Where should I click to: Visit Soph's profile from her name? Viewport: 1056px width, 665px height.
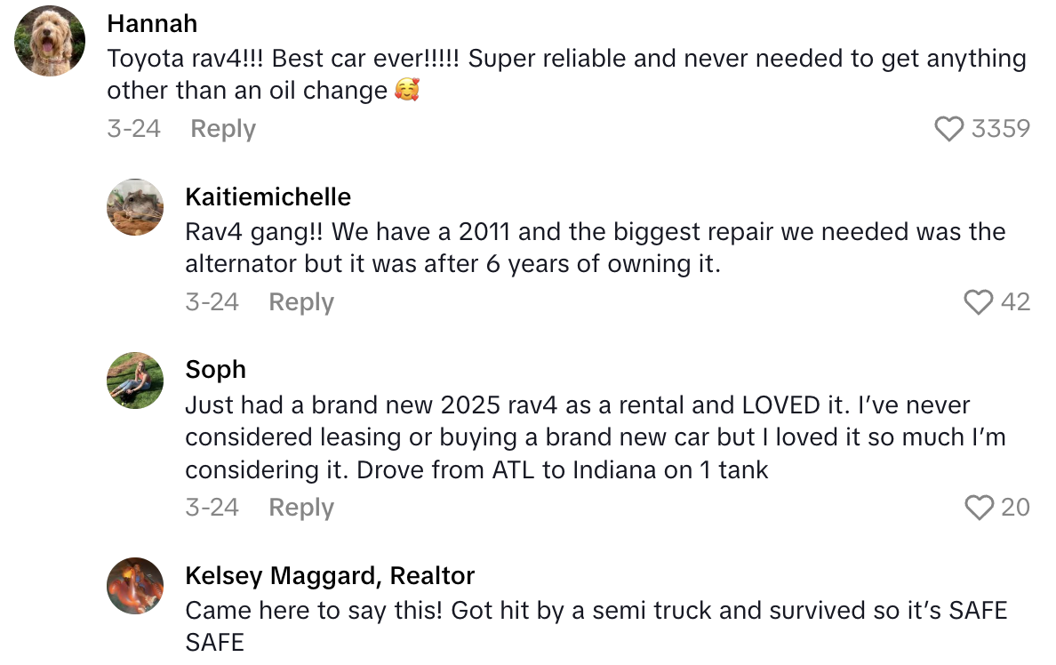215,369
